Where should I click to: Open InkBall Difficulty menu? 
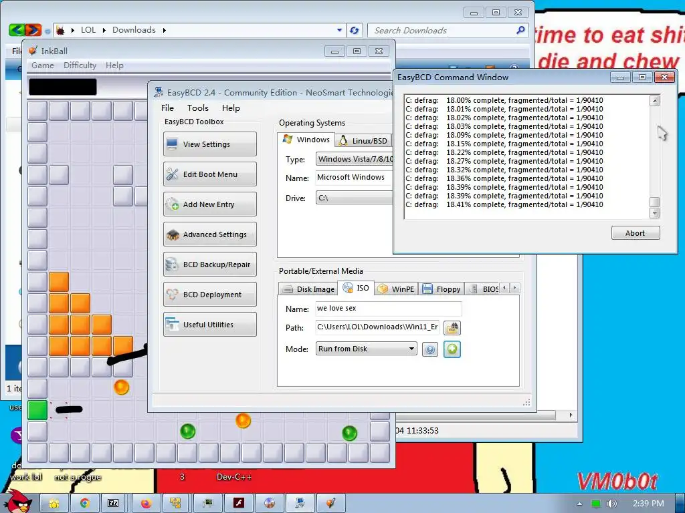(80, 65)
